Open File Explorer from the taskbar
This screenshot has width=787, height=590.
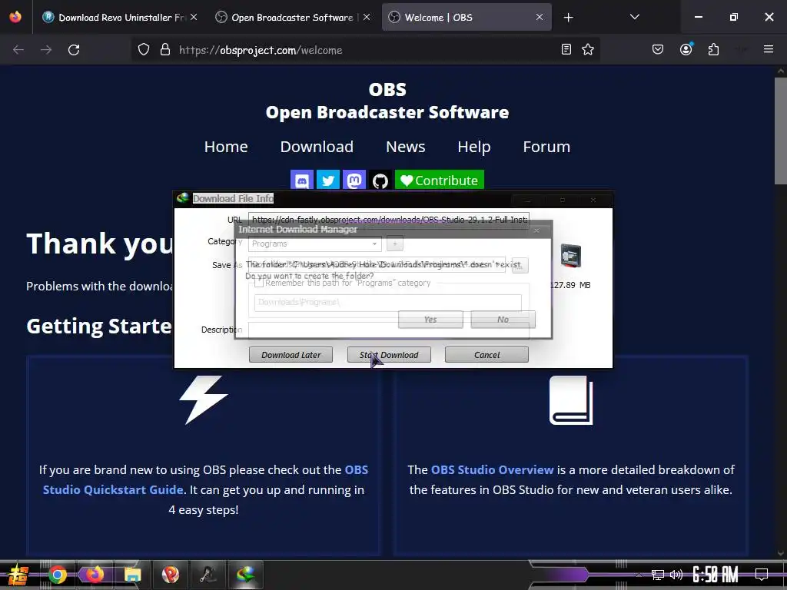132,575
